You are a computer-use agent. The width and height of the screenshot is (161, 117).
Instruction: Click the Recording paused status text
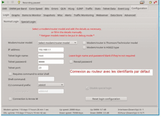pyautogui.click(x=31, y=3)
